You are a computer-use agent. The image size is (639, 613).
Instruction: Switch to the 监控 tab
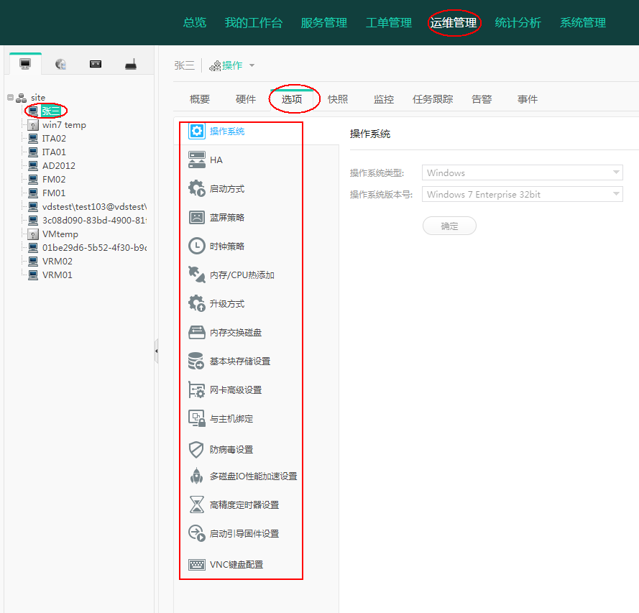tap(384, 99)
